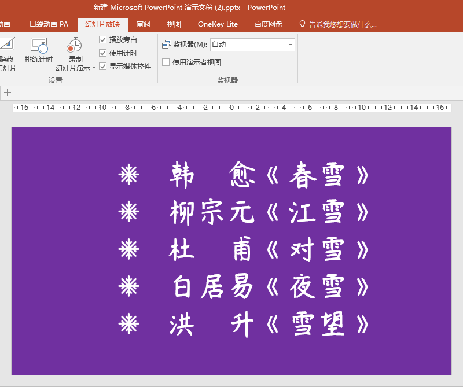Switch to the 口袋动画 PA tab
463x387 pixels.
(49, 24)
